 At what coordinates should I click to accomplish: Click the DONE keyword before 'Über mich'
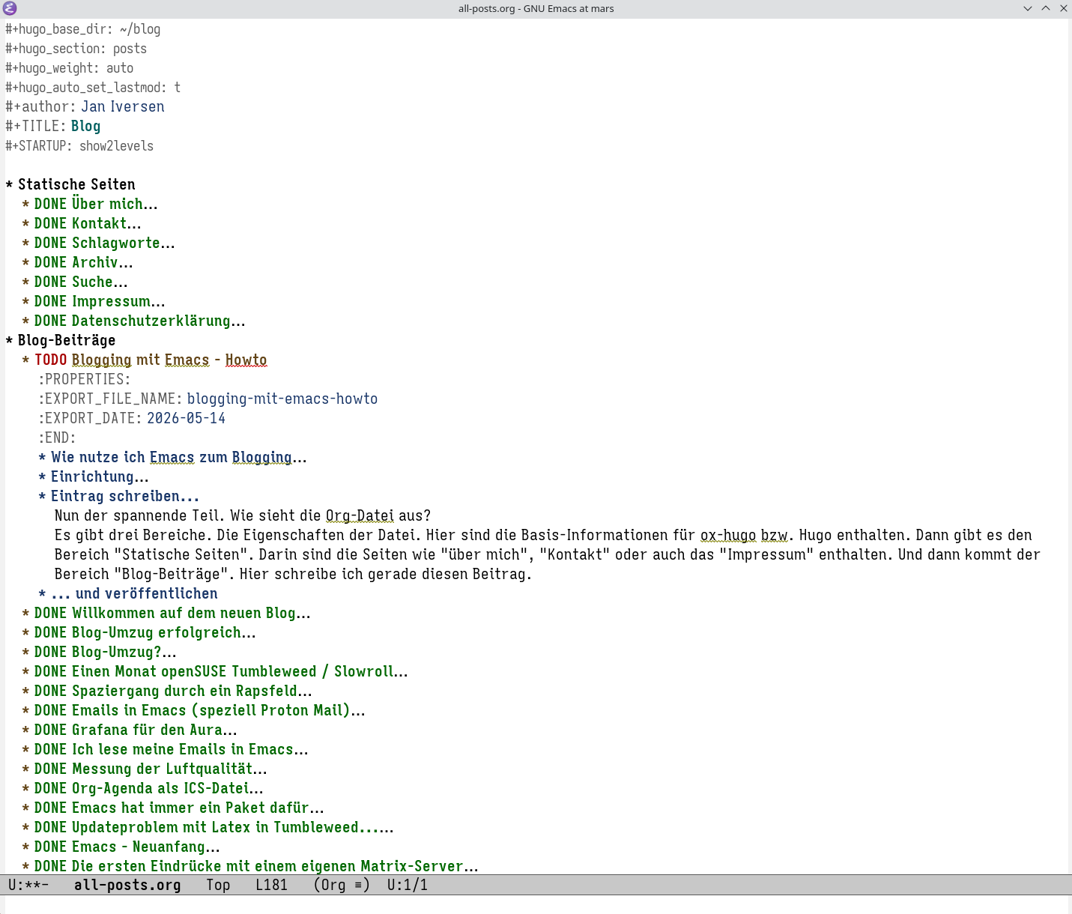coord(51,204)
